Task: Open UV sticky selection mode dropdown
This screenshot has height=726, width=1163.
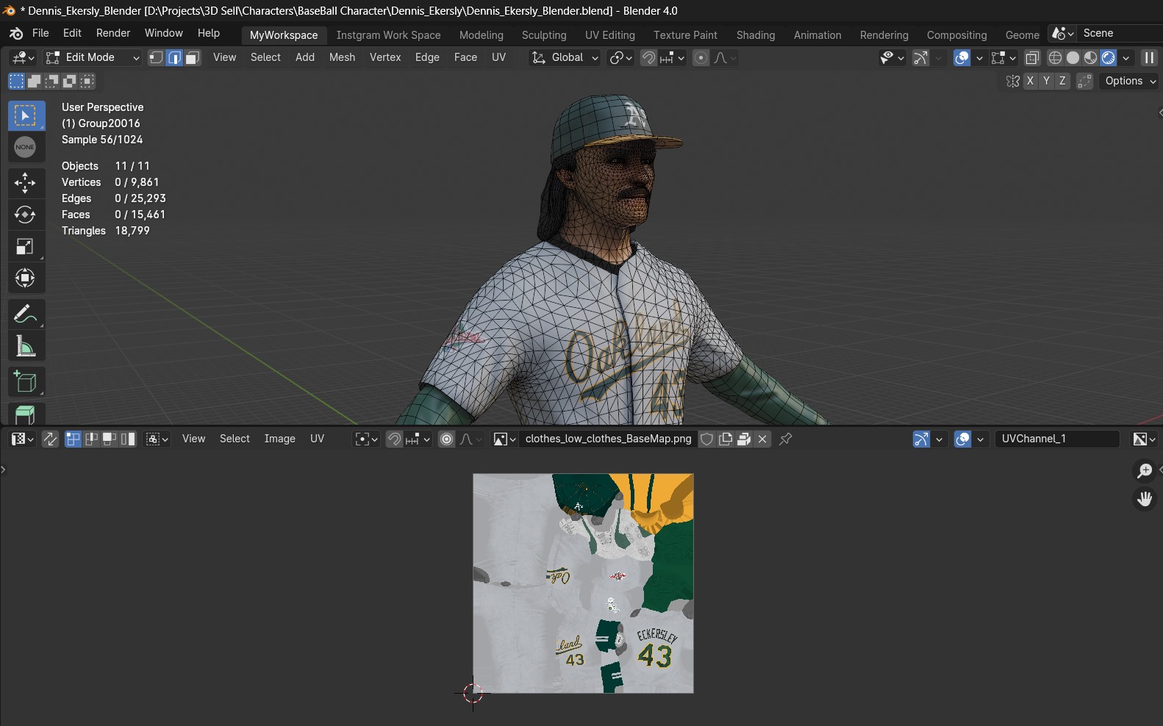Action: coord(157,439)
